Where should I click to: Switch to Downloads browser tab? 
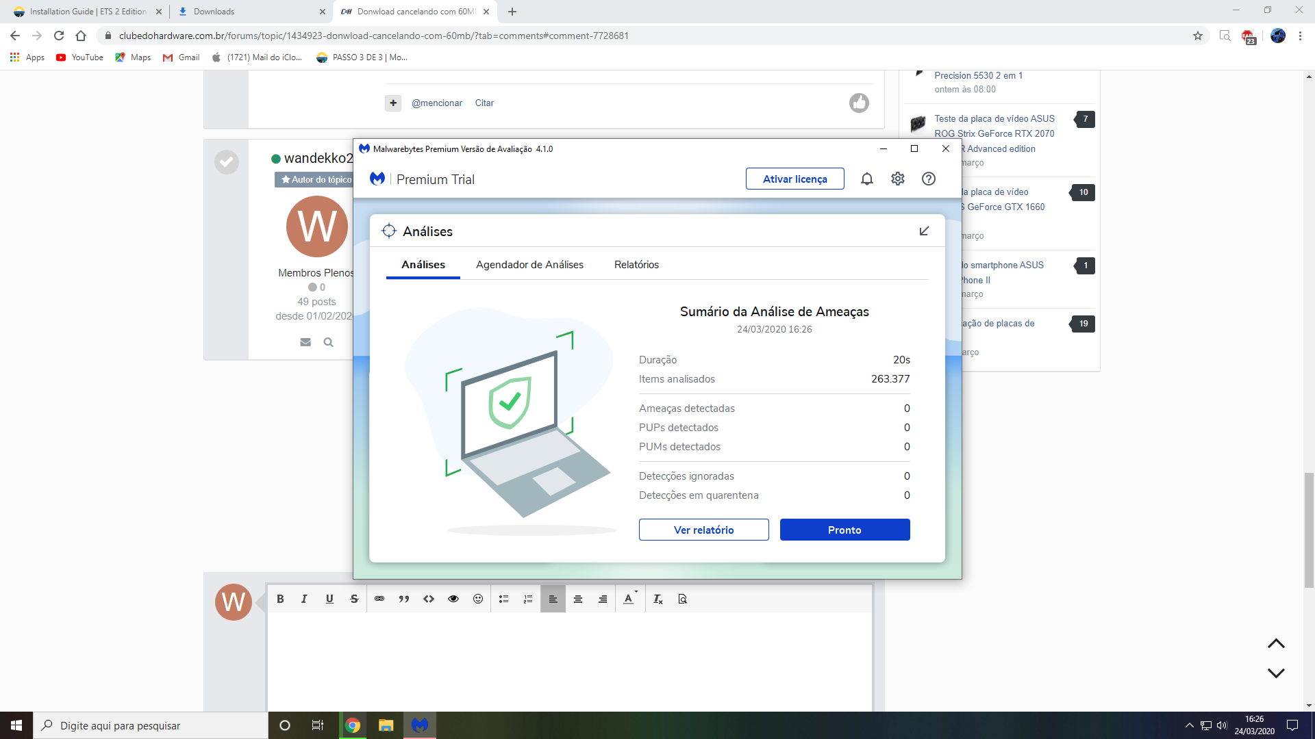pyautogui.click(x=250, y=12)
